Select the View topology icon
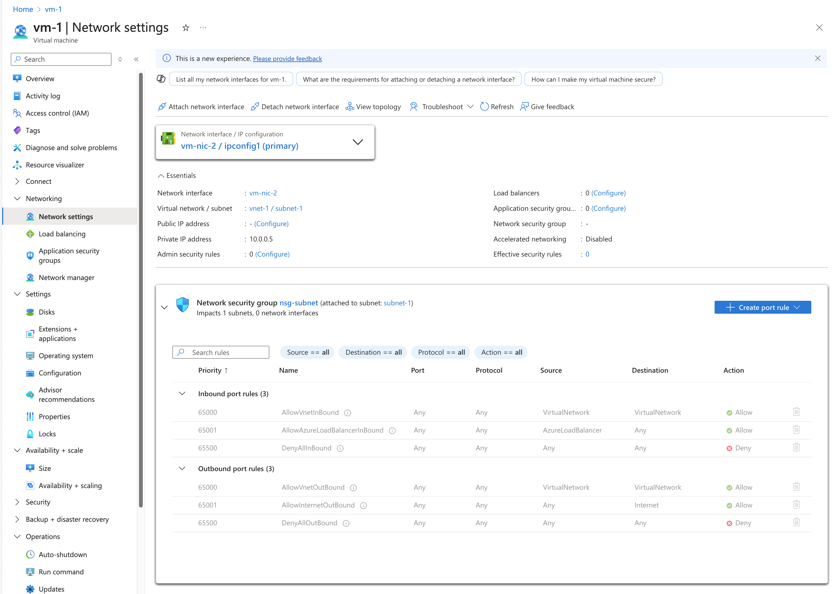 (349, 106)
